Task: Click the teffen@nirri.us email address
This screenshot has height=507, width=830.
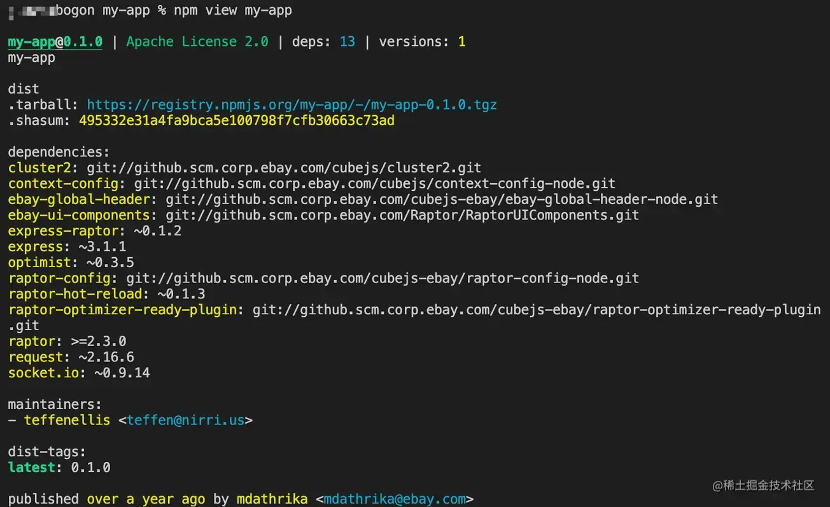Action: point(186,420)
